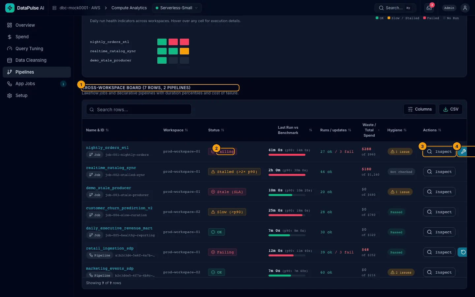Sort the Status column
The width and height of the screenshot is (475, 297).
(223, 130)
